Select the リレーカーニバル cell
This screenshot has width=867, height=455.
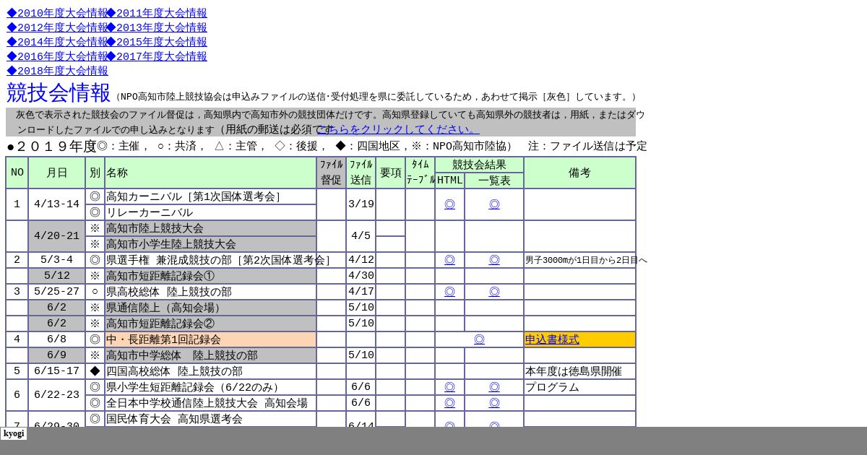coord(210,212)
